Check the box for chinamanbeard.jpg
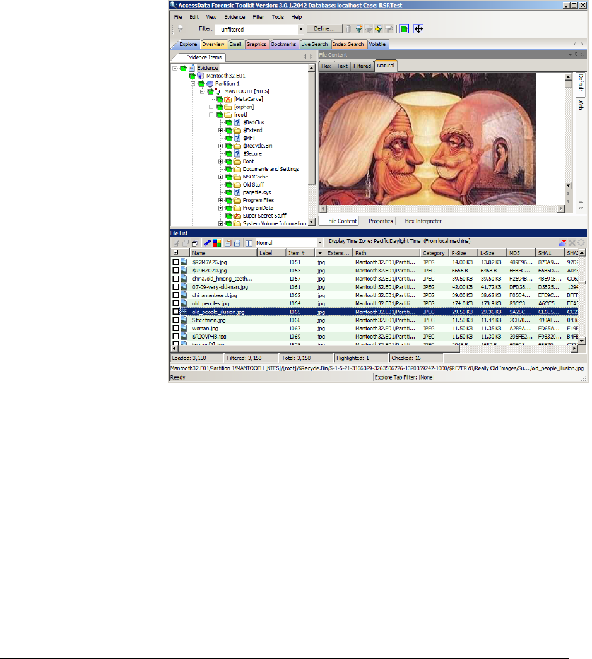Screen dimensions: 592x659 point(175,295)
